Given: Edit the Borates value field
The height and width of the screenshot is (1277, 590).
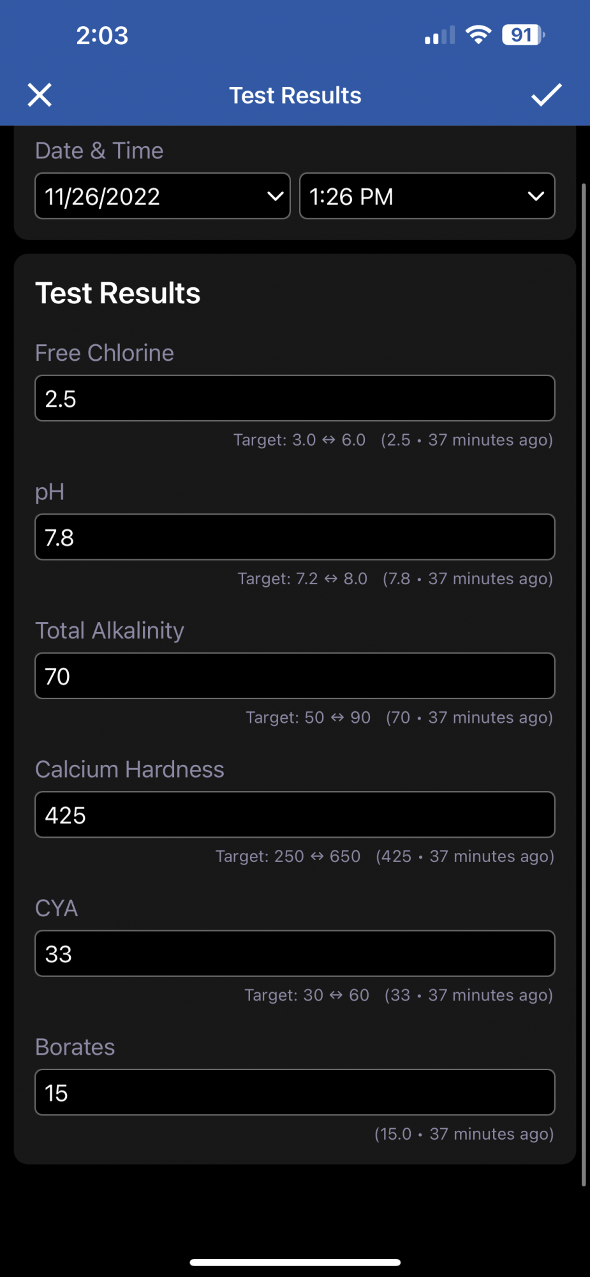Looking at the screenshot, I should click(x=295, y=1092).
